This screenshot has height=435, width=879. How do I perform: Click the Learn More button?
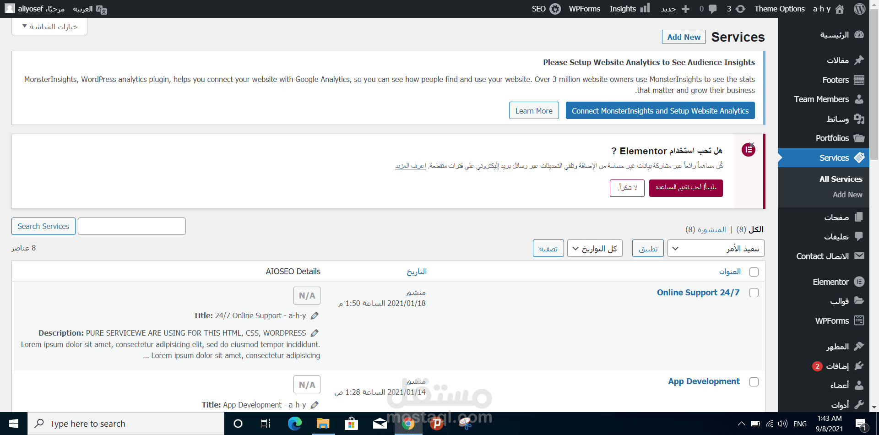point(534,110)
